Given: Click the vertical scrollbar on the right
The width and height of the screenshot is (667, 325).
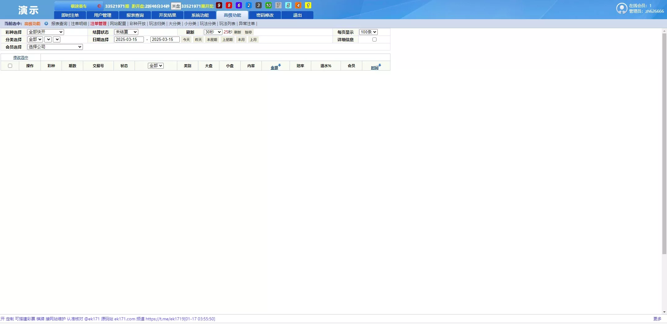Looking at the screenshot, I should (x=664, y=142).
